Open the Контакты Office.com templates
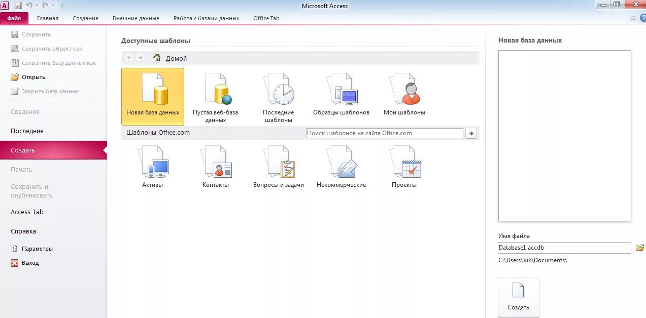 [x=216, y=167]
